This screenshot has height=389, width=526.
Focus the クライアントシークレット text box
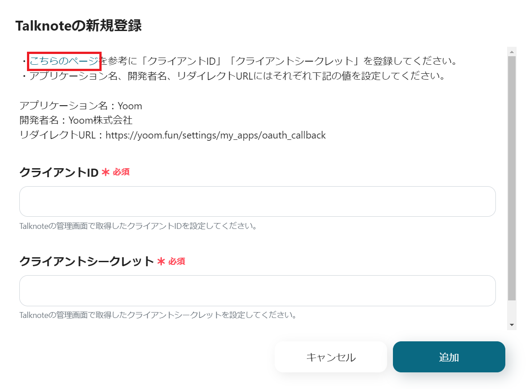[257, 291]
